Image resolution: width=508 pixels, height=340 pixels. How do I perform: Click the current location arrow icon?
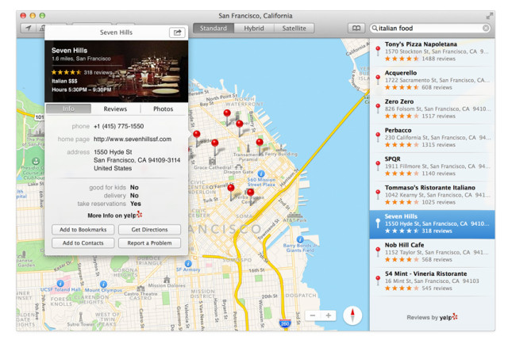29,28
